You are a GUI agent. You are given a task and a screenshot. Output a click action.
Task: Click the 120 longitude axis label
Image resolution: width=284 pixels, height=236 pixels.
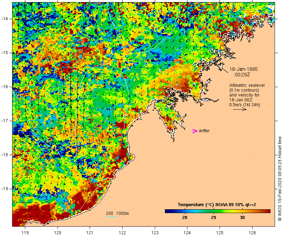coord(57,233)
